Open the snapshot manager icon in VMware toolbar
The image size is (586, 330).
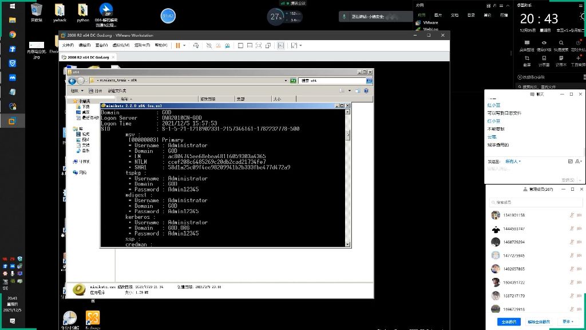(227, 45)
